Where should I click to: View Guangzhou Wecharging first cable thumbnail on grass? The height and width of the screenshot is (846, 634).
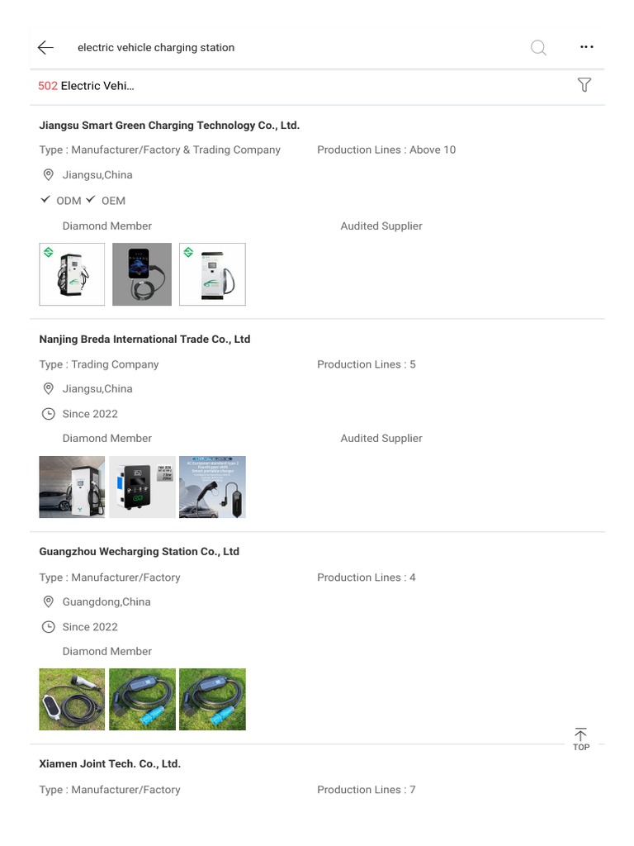tap(72, 699)
